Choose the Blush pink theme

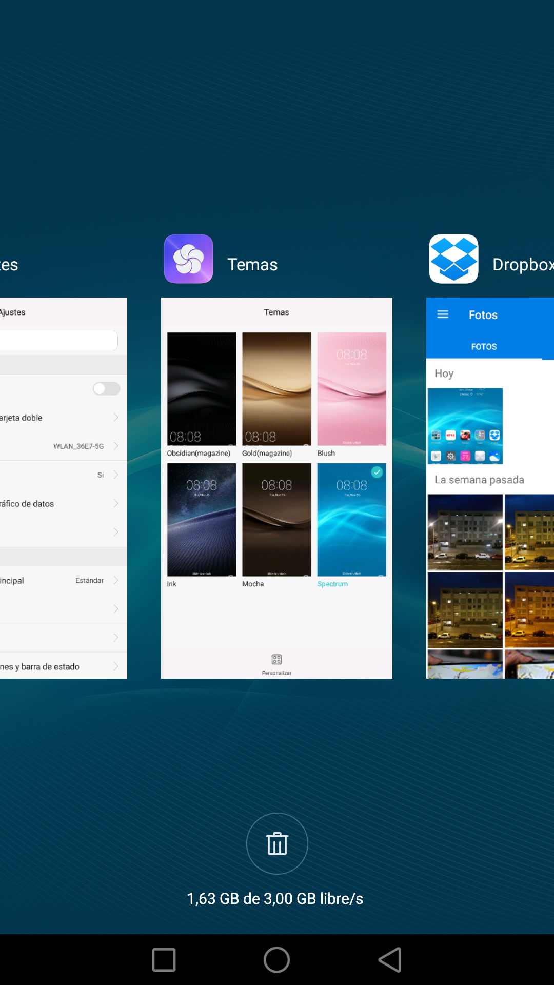(x=351, y=389)
